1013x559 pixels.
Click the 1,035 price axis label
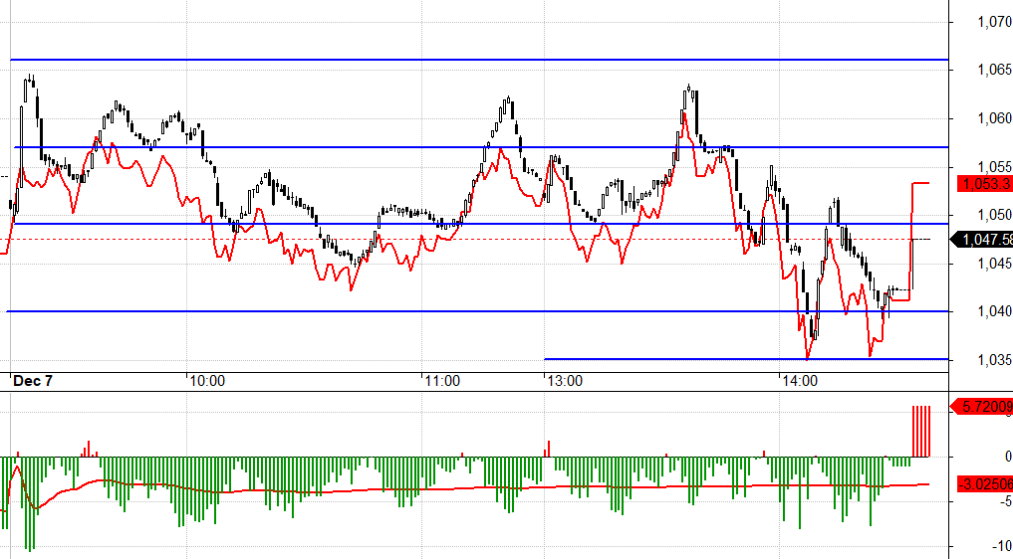(992, 360)
